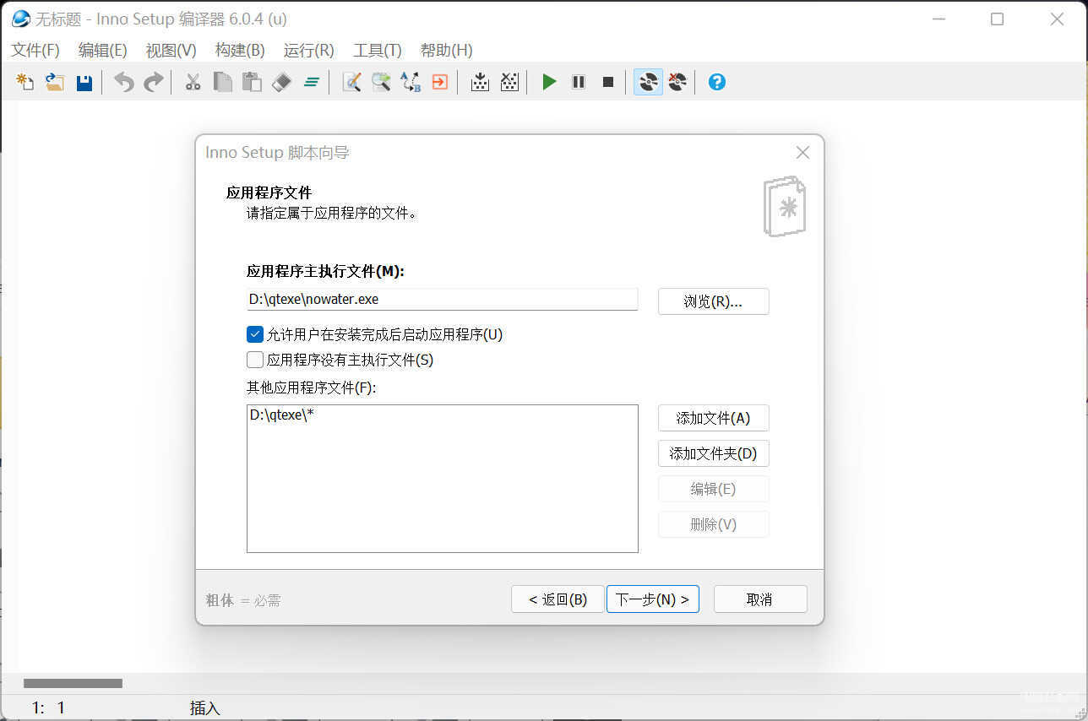Open the 工具(T) menu

point(378,51)
